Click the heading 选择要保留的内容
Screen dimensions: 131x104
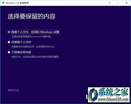click(x=31, y=16)
